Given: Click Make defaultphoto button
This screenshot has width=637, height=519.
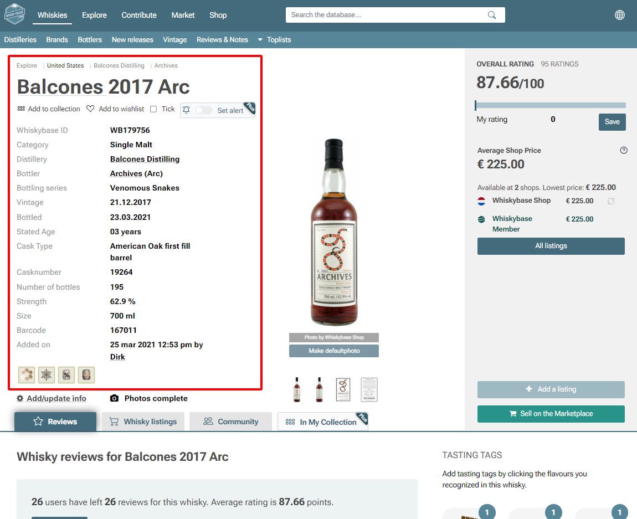Looking at the screenshot, I should pyautogui.click(x=334, y=351).
